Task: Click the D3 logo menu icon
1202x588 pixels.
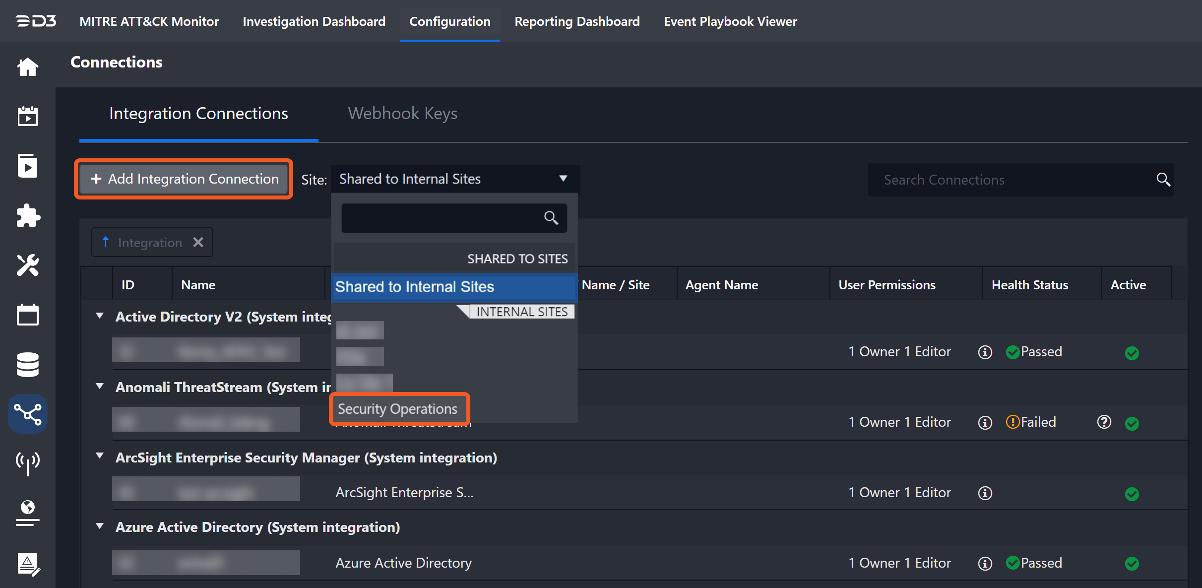Action: pos(36,21)
